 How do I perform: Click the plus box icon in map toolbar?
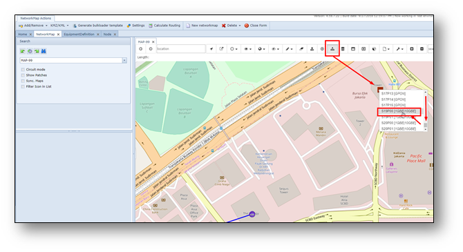[x=412, y=49]
